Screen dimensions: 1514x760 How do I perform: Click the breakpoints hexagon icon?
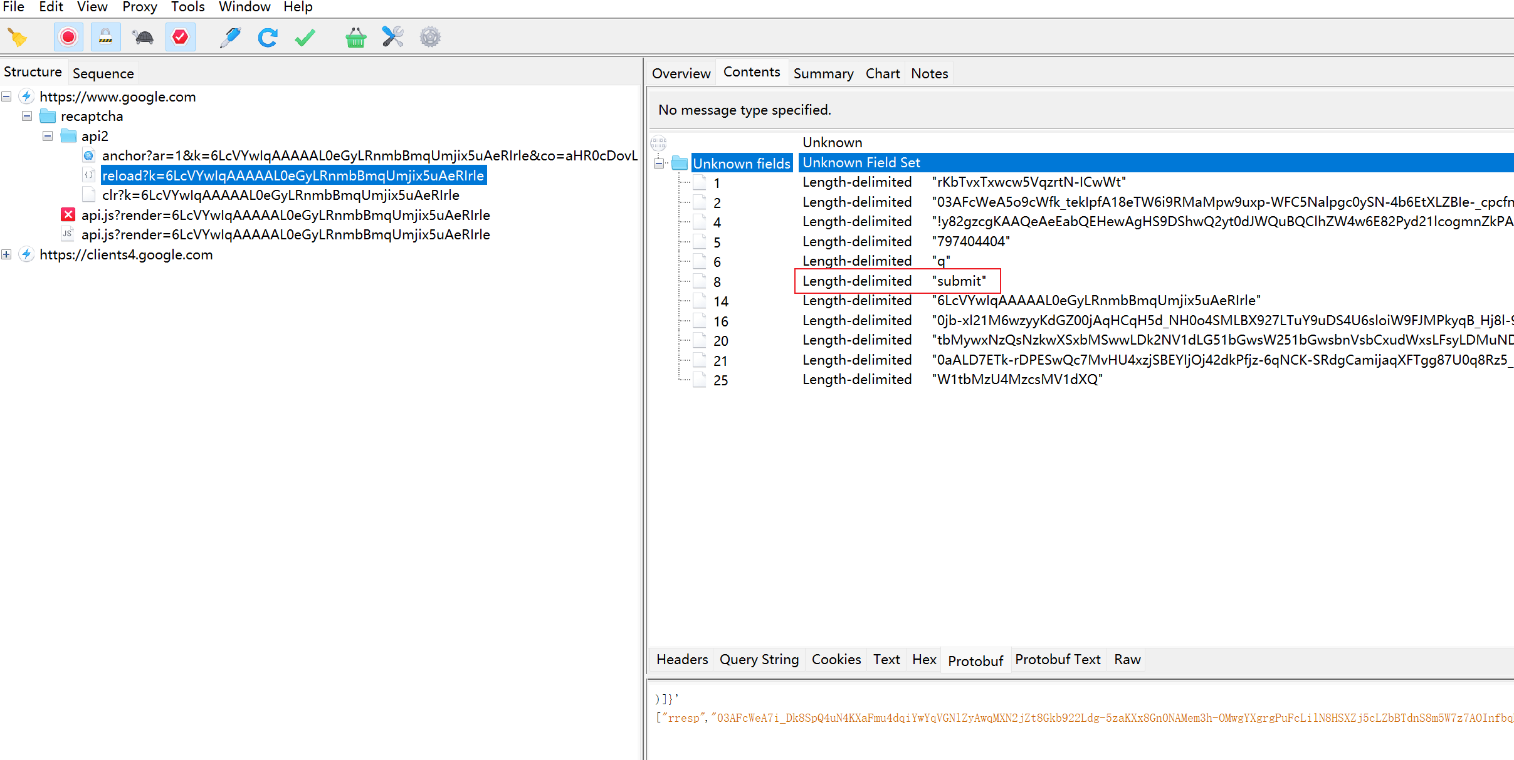tap(180, 38)
